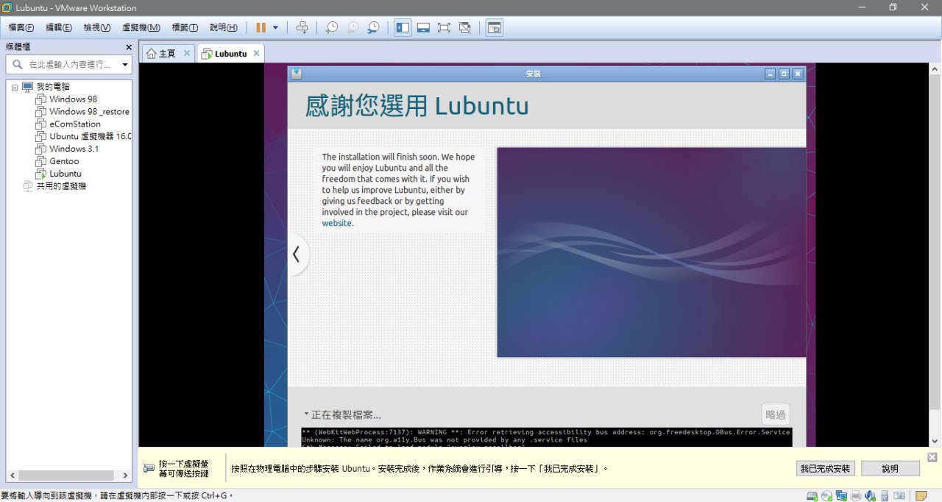The height and width of the screenshot is (502, 942).
Task: Click the library panel horizontal scrollbar
Action: pos(67,476)
